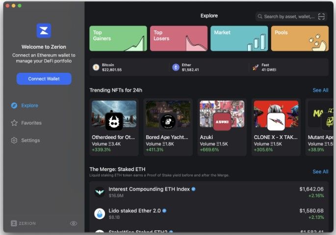Click price $1,580.68
This screenshot has width=336, height=235.
pyautogui.click(x=311, y=211)
